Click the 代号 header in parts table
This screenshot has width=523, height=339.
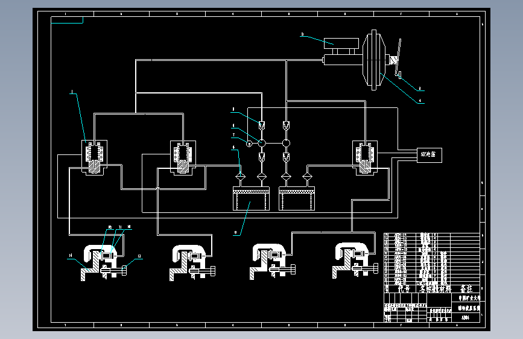[404, 289]
